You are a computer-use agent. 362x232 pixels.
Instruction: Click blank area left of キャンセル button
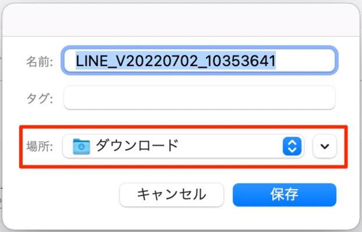click(69, 195)
